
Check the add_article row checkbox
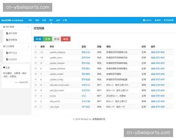[x=36, y=101]
